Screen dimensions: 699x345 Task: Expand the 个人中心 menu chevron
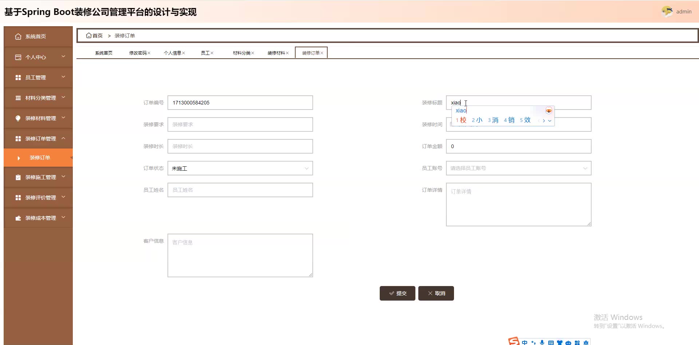click(x=63, y=56)
